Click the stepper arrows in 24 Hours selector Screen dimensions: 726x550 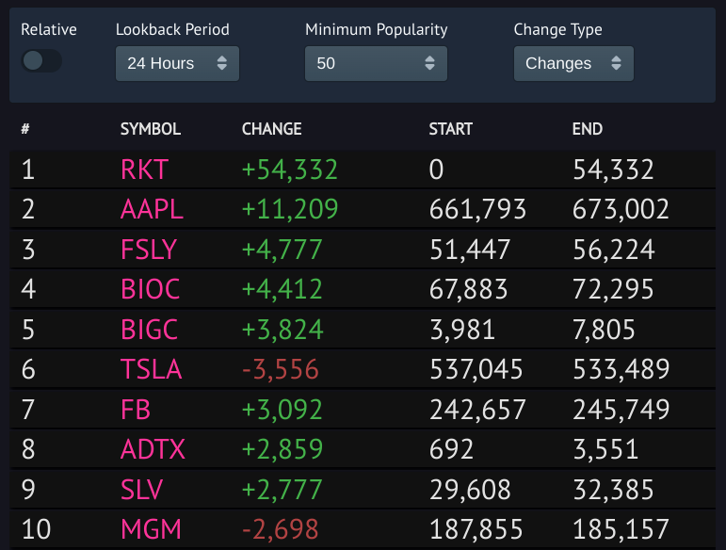pos(222,63)
